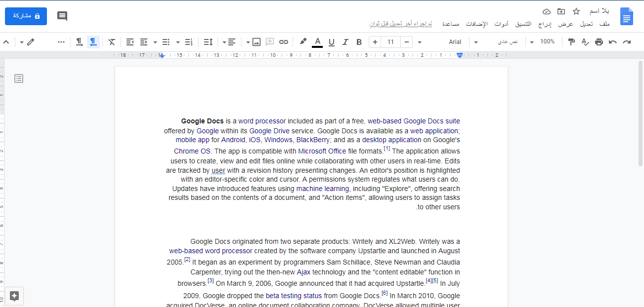Viewport: 644px width, 307px height.
Task: Expand the editing mode dropdown arrow
Action: point(22,42)
